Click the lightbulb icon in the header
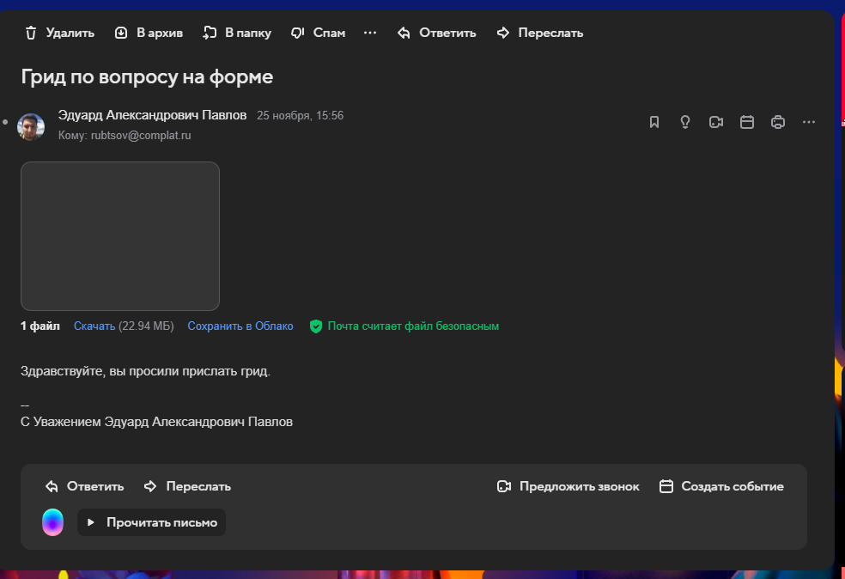Image resolution: width=845 pixels, height=579 pixels. point(685,122)
